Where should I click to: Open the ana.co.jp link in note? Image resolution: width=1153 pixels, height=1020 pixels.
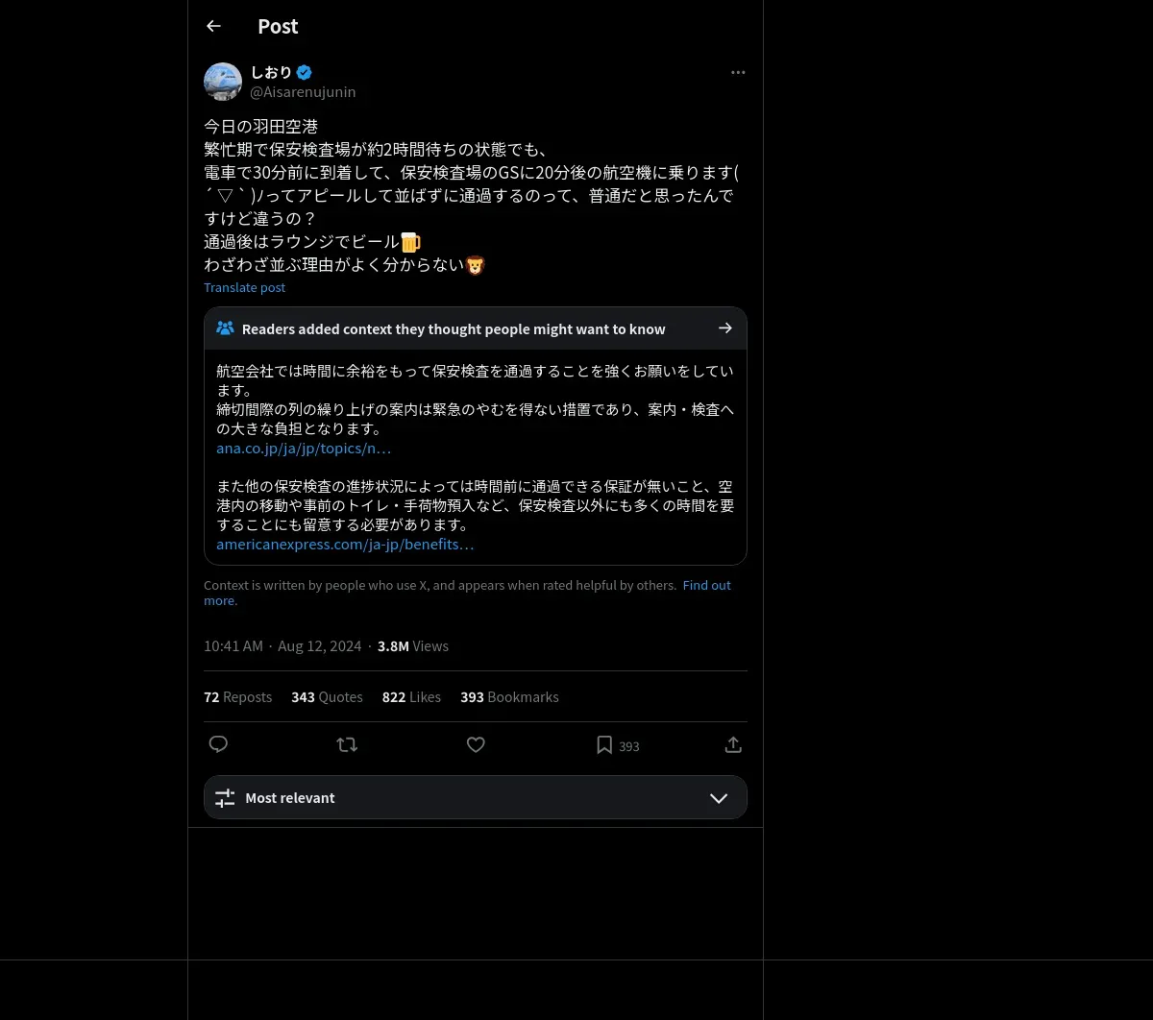[304, 448]
